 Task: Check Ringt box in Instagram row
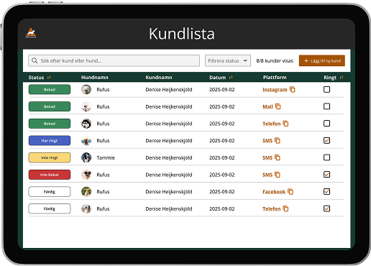[x=326, y=89]
